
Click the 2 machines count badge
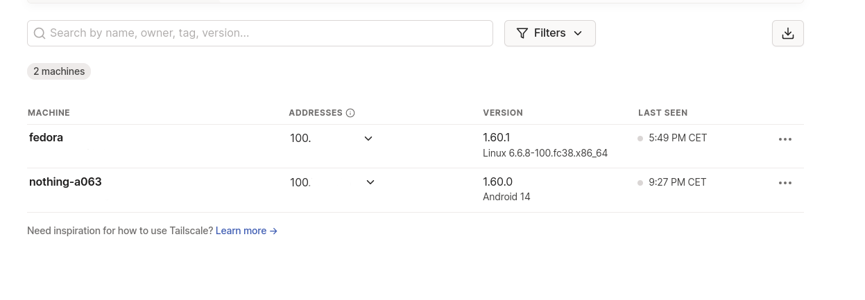point(59,71)
